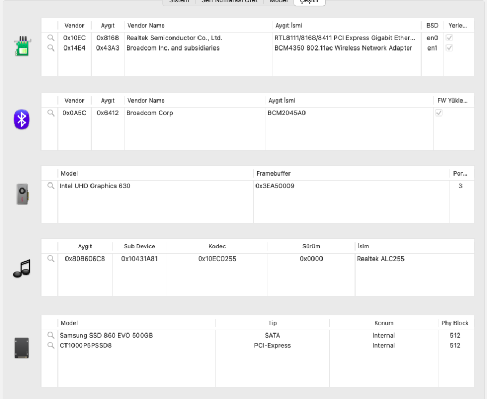Click the graphics card icon
Screen dimensions: 487x399
[x=22, y=194]
